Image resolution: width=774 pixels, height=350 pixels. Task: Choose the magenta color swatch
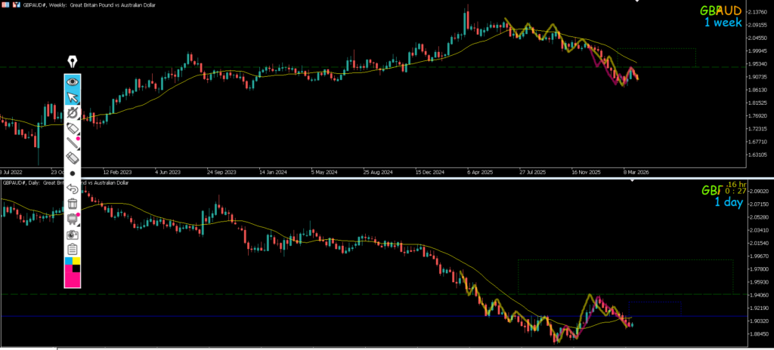(73, 279)
